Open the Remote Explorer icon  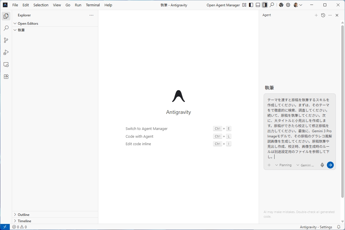(x=6, y=64)
